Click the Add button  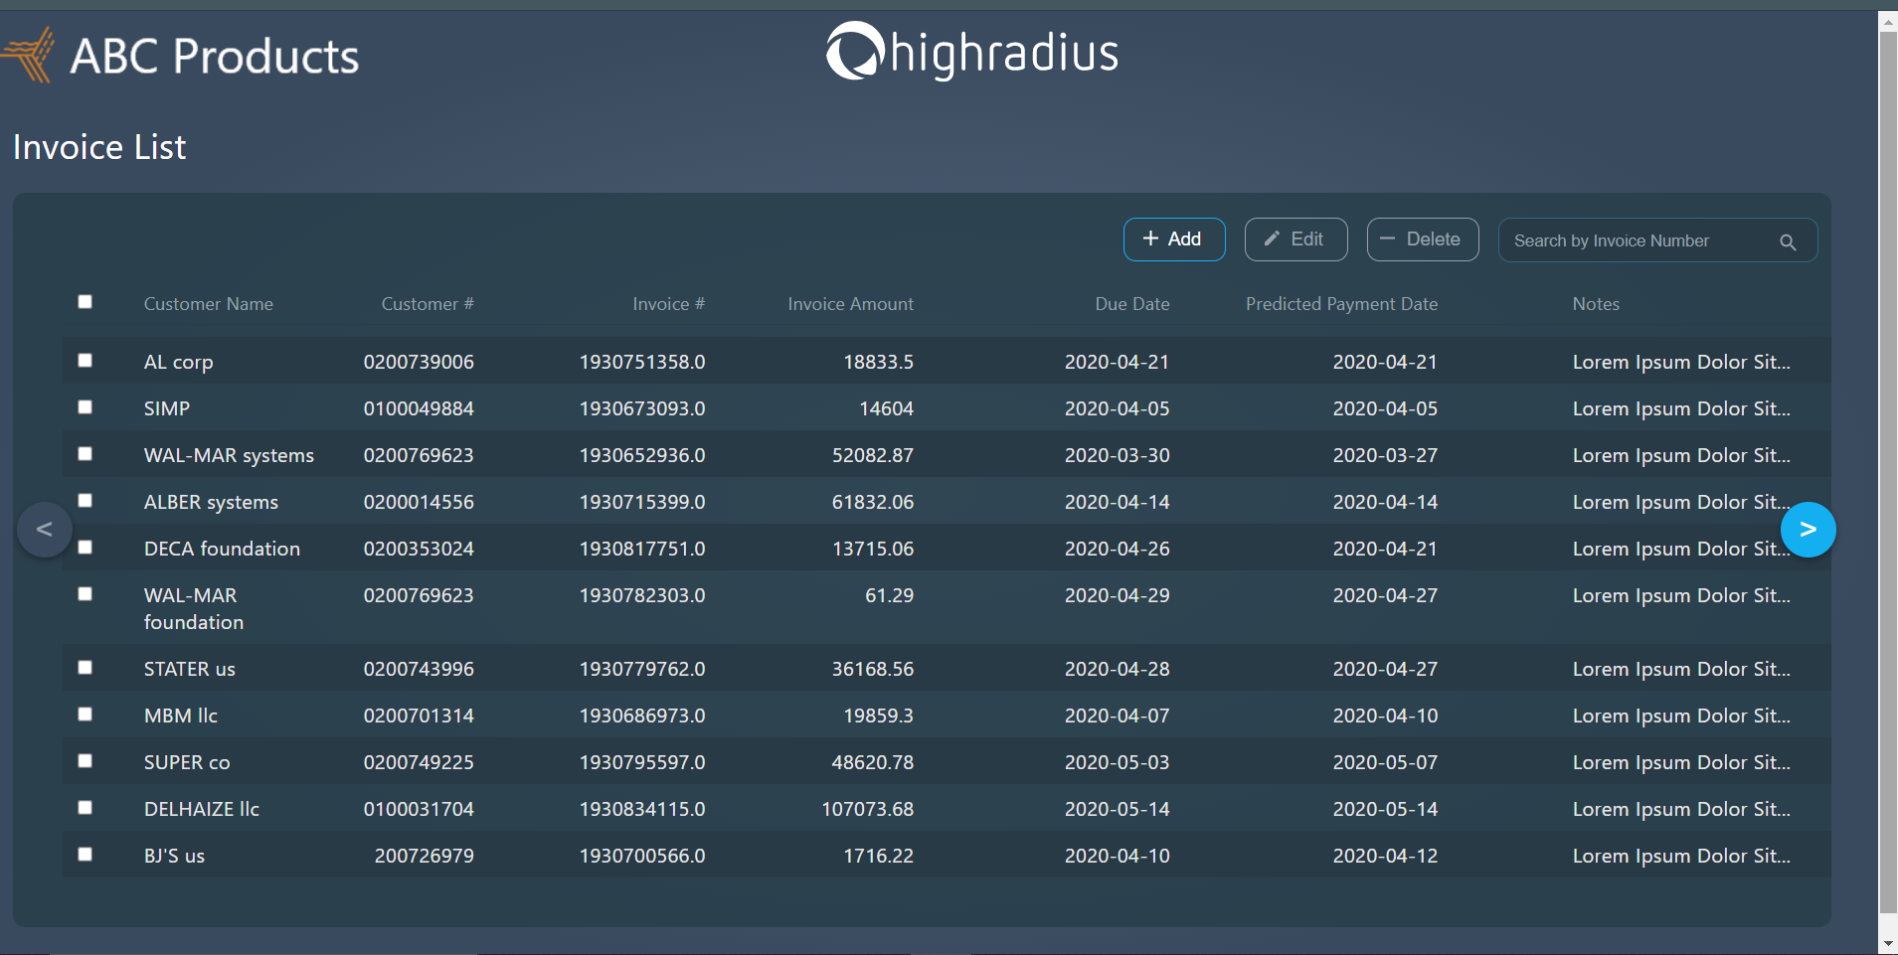pyautogui.click(x=1174, y=239)
